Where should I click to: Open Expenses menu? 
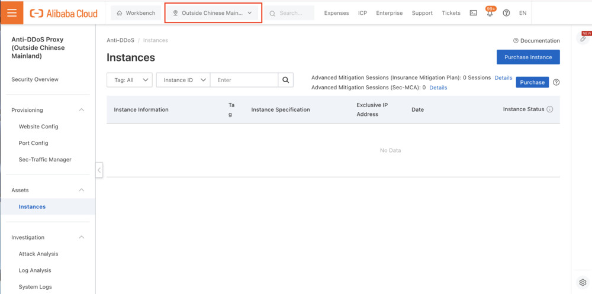coord(336,13)
